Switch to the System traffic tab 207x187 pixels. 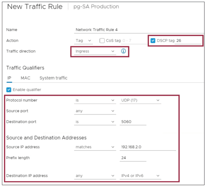(53, 78)
